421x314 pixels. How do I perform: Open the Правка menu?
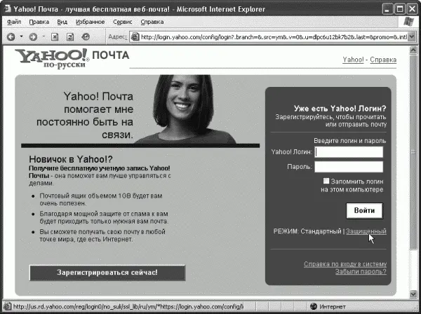point(39,22)
